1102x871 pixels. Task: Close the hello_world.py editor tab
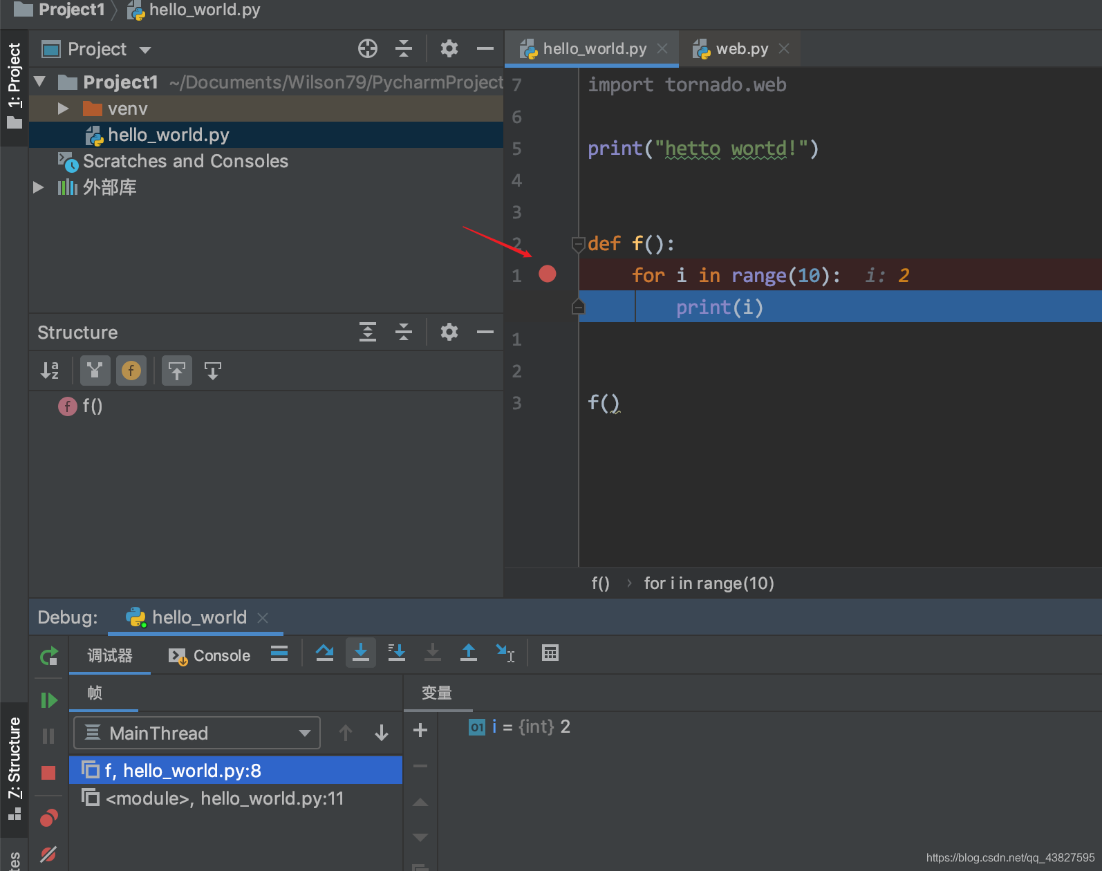[x=662, y=48]
